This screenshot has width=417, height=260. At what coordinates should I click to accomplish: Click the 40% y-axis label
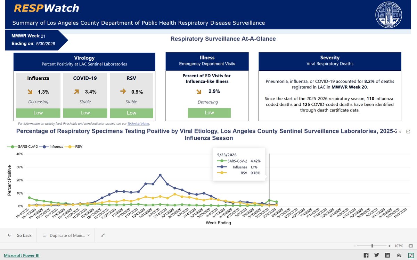click(19, 154)
